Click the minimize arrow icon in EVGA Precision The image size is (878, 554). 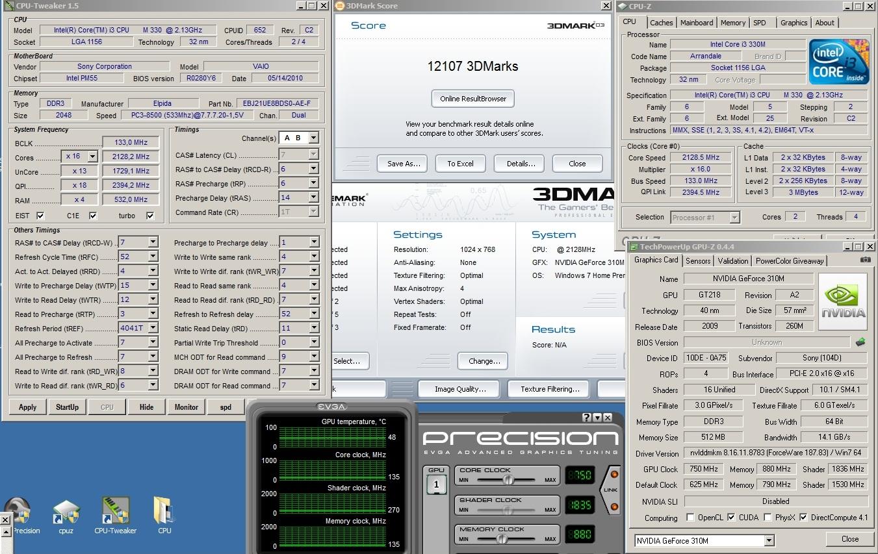[597, 418]
